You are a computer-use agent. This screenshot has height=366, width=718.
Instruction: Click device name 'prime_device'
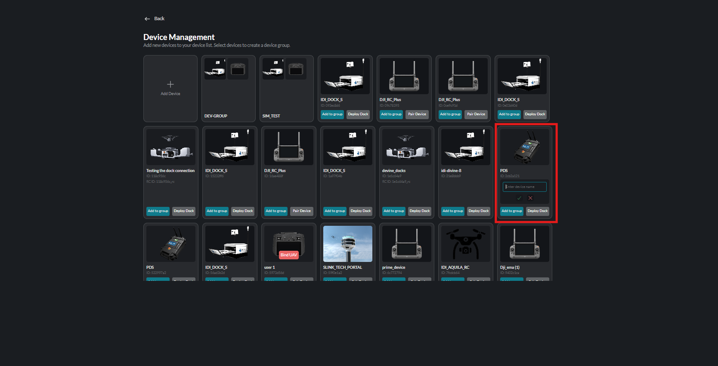(394, 268)
